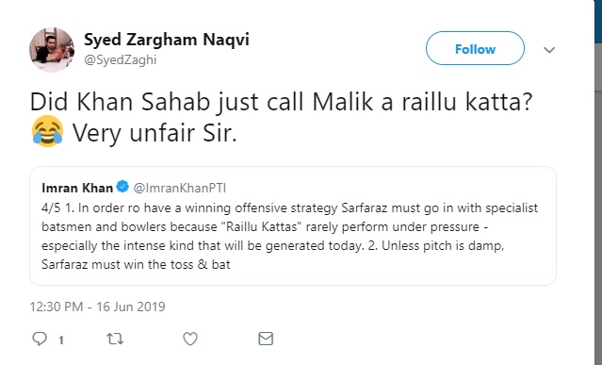The height and width of the screenshot is (365, 602).
Task: Click the "Very unfair Sir." line of the tweet
Action: 155,133
